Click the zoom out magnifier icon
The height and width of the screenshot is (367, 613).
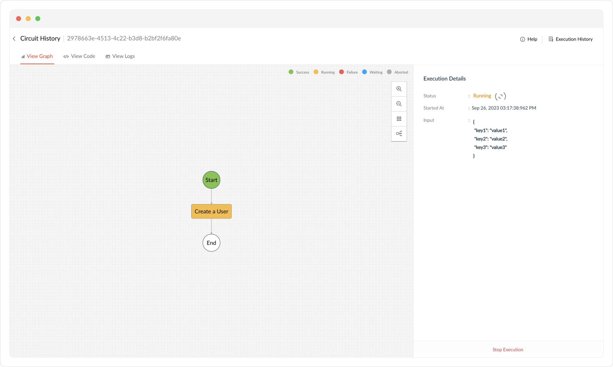tap(399, 104)
